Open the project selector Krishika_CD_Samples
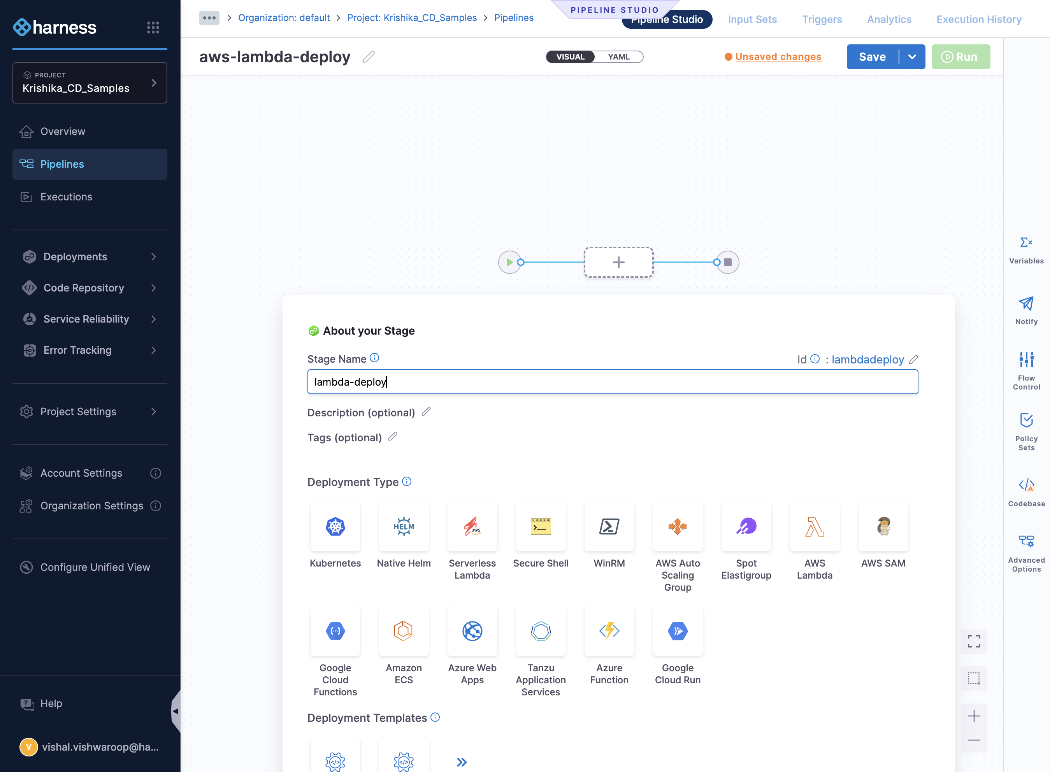 tap(90, 83)
